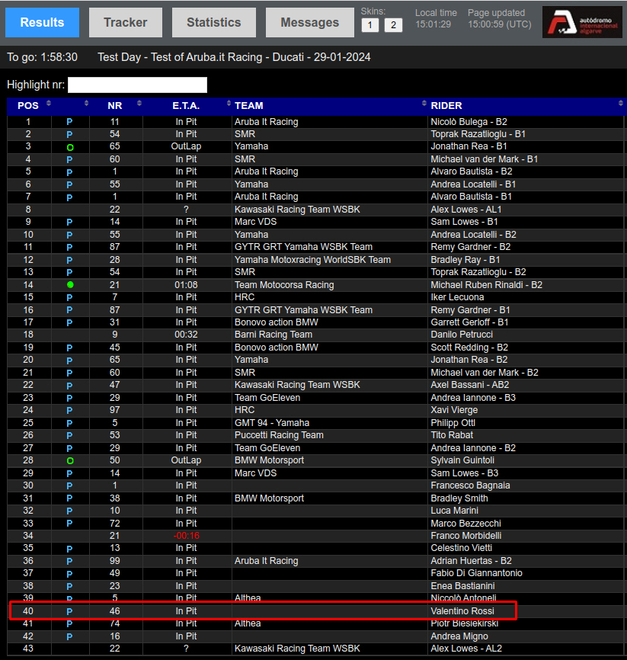627x660 pixels.
Task: Click pit 'P' icon for Francesco Bagnaia
Action: coord(70,485)
